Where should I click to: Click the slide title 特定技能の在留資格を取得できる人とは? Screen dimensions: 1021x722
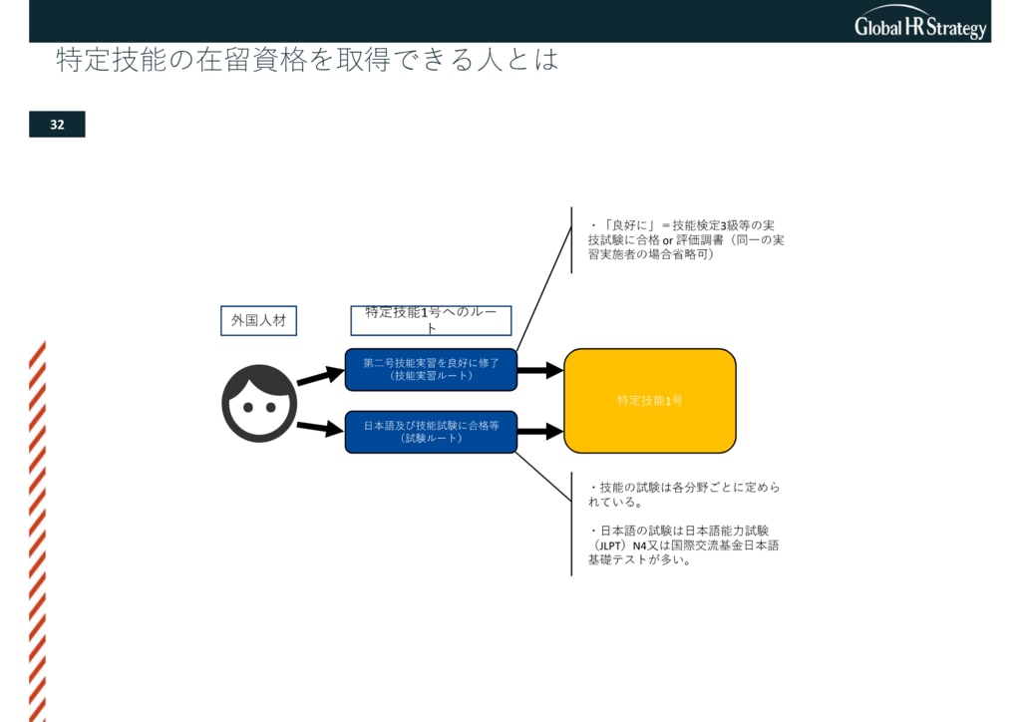point(307,59)
